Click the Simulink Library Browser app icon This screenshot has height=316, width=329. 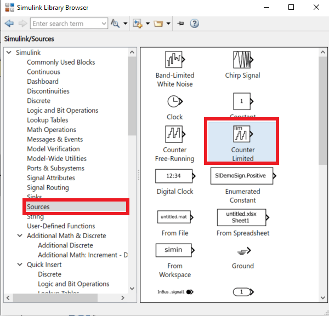(10, 7)
